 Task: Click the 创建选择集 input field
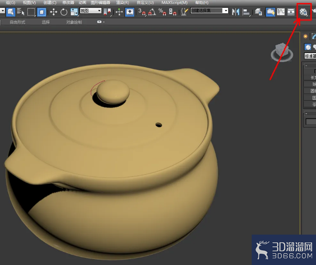point(207,11)
